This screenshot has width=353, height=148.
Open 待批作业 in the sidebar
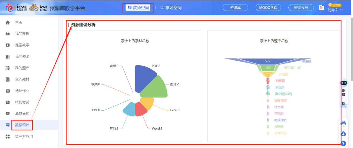(22, 91)
